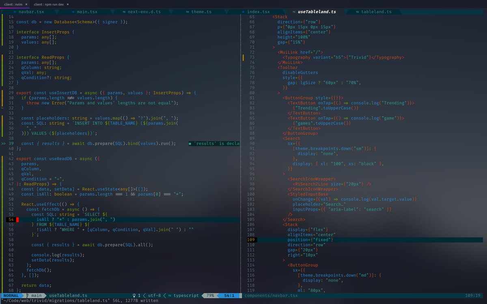Click line number 54 in the left pane

pyautogui.click(x=11, y=219)
